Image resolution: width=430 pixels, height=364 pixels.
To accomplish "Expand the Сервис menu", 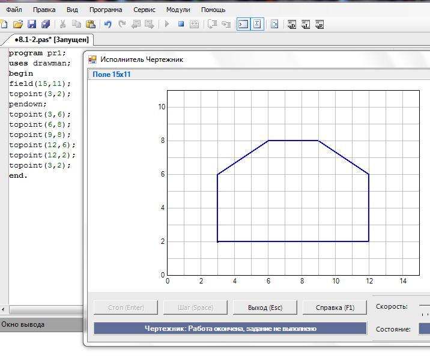I will pos(144,10).
